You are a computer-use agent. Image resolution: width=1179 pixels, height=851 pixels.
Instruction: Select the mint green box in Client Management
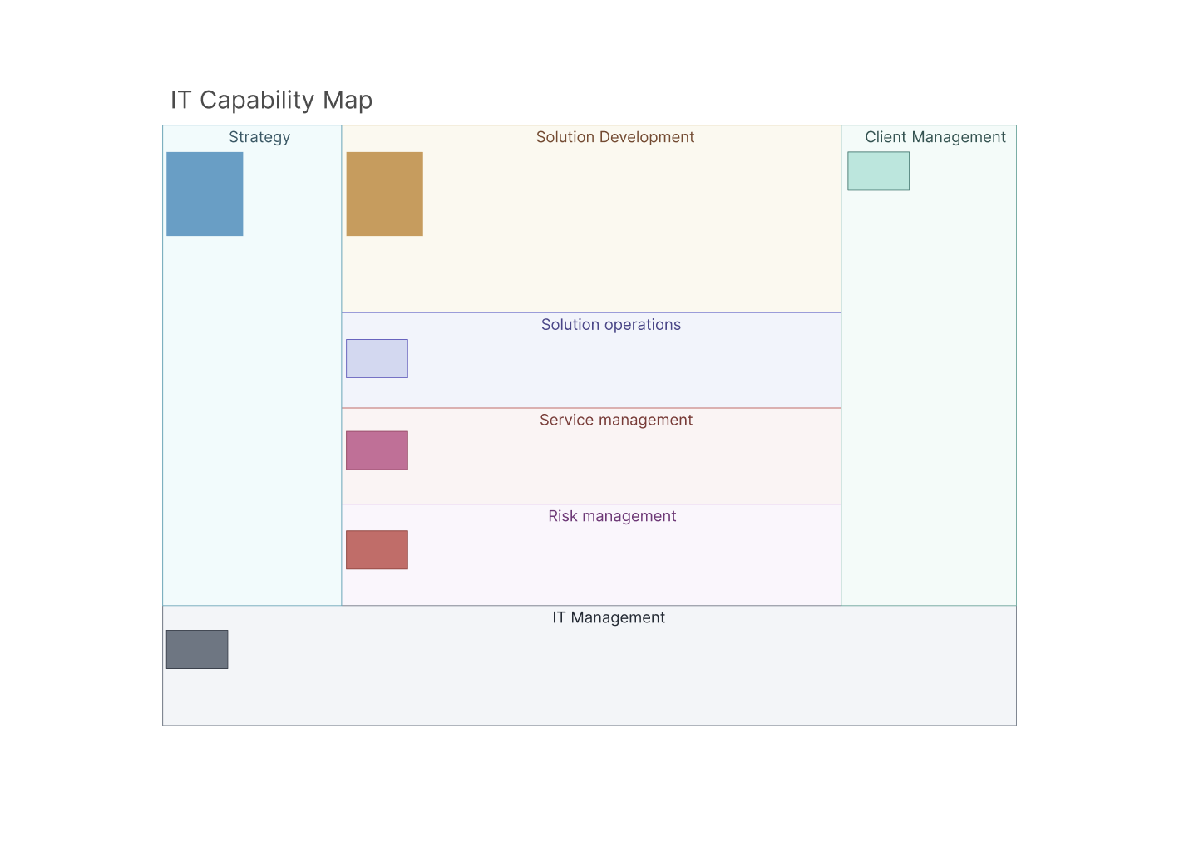pos(878,171)
